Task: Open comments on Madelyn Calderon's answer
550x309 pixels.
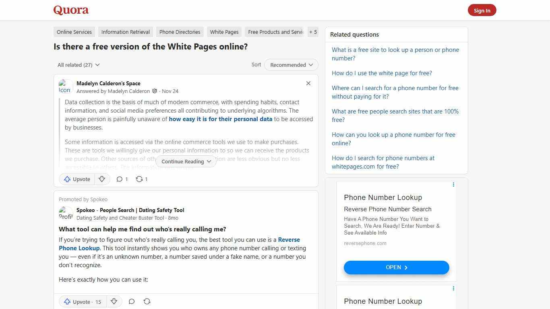Action: coord(122,179)
